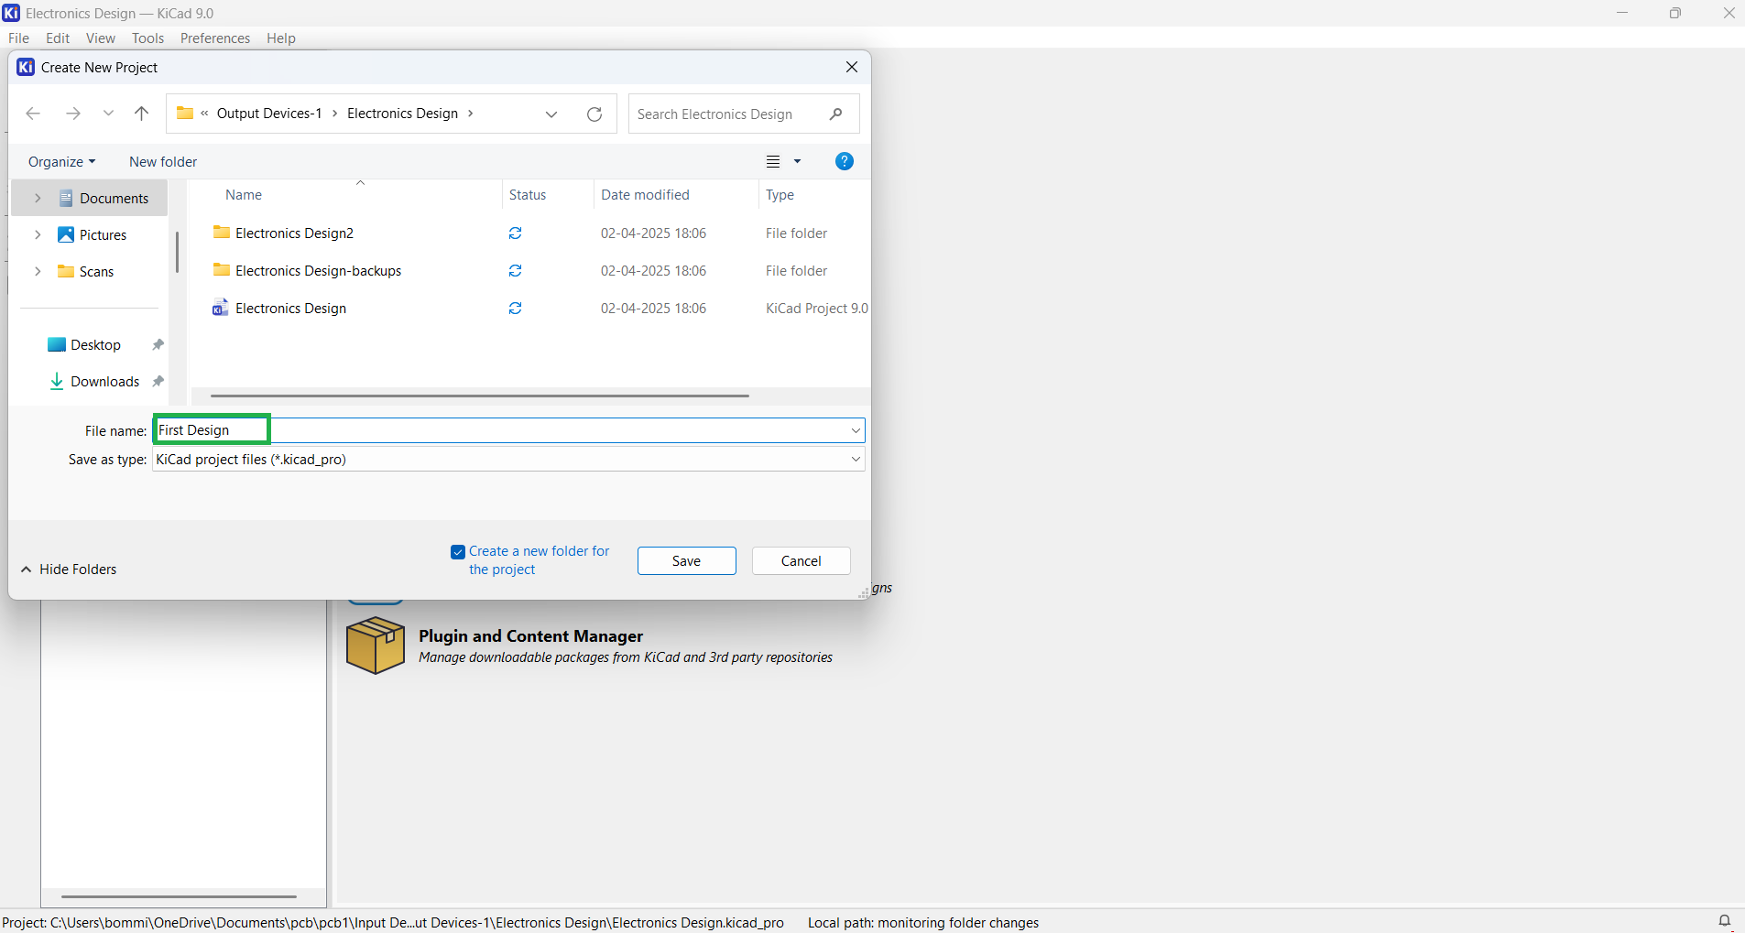Click the Cancel button

[801, 561]
